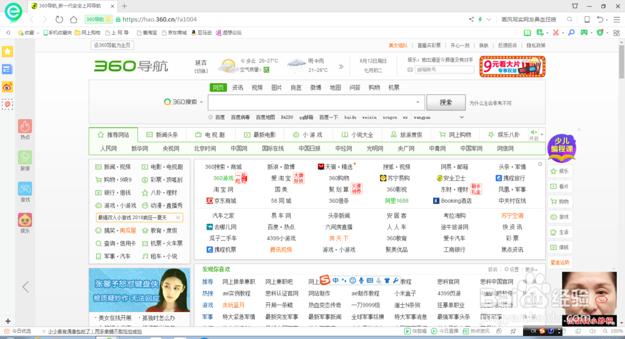Expand weather forecast with double arrow
This screenshot has height=339, width=625.
(341, 67)
